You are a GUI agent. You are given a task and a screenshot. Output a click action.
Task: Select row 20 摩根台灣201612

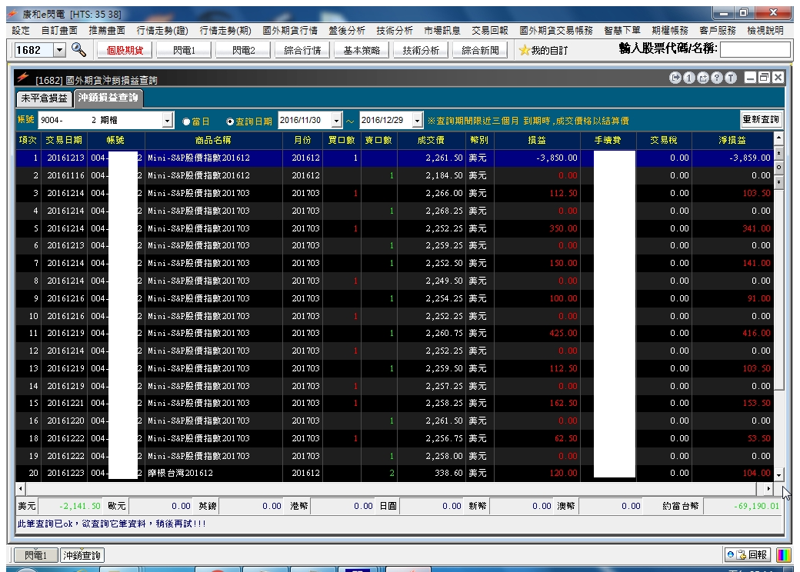pos(395,473)
